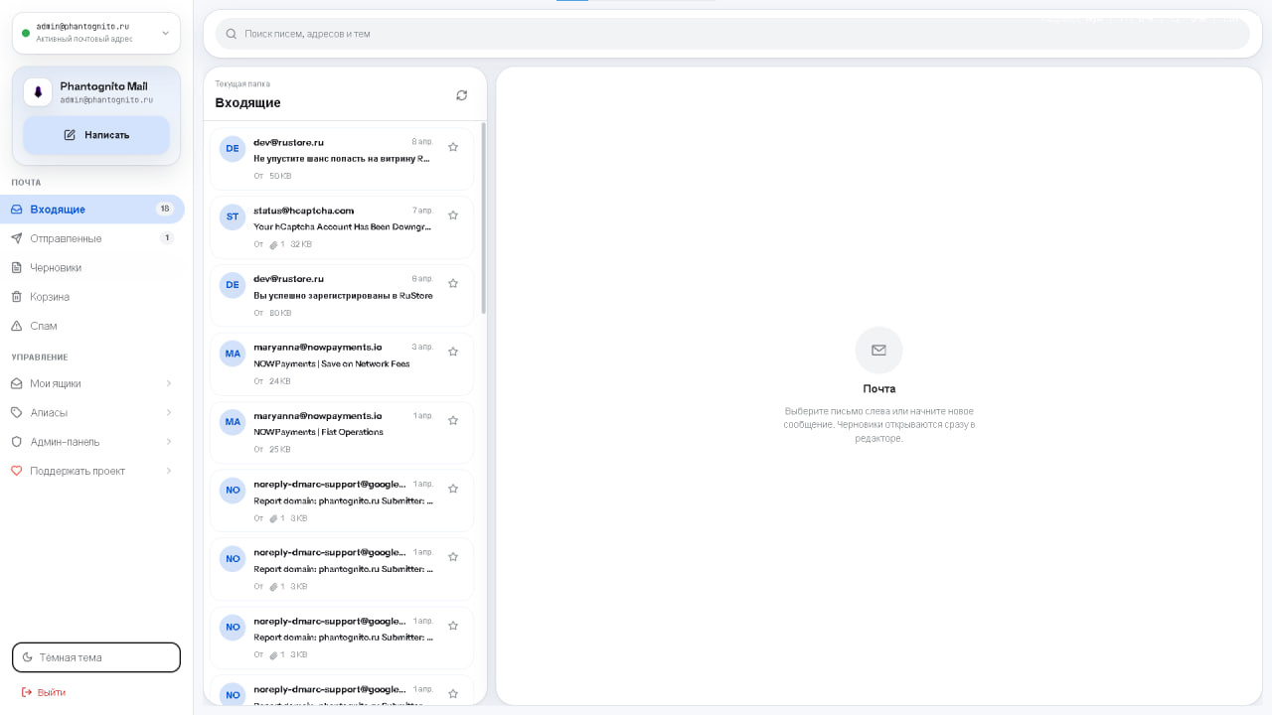Click the heart icon for Поддержать проект
The height and width of the screenshot is (715, 1272).
16,471
